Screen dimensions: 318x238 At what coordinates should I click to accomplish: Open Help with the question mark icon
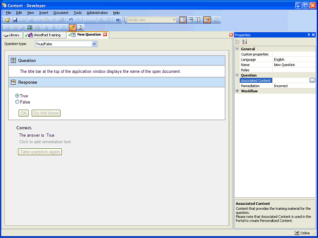tap(118, 20)
